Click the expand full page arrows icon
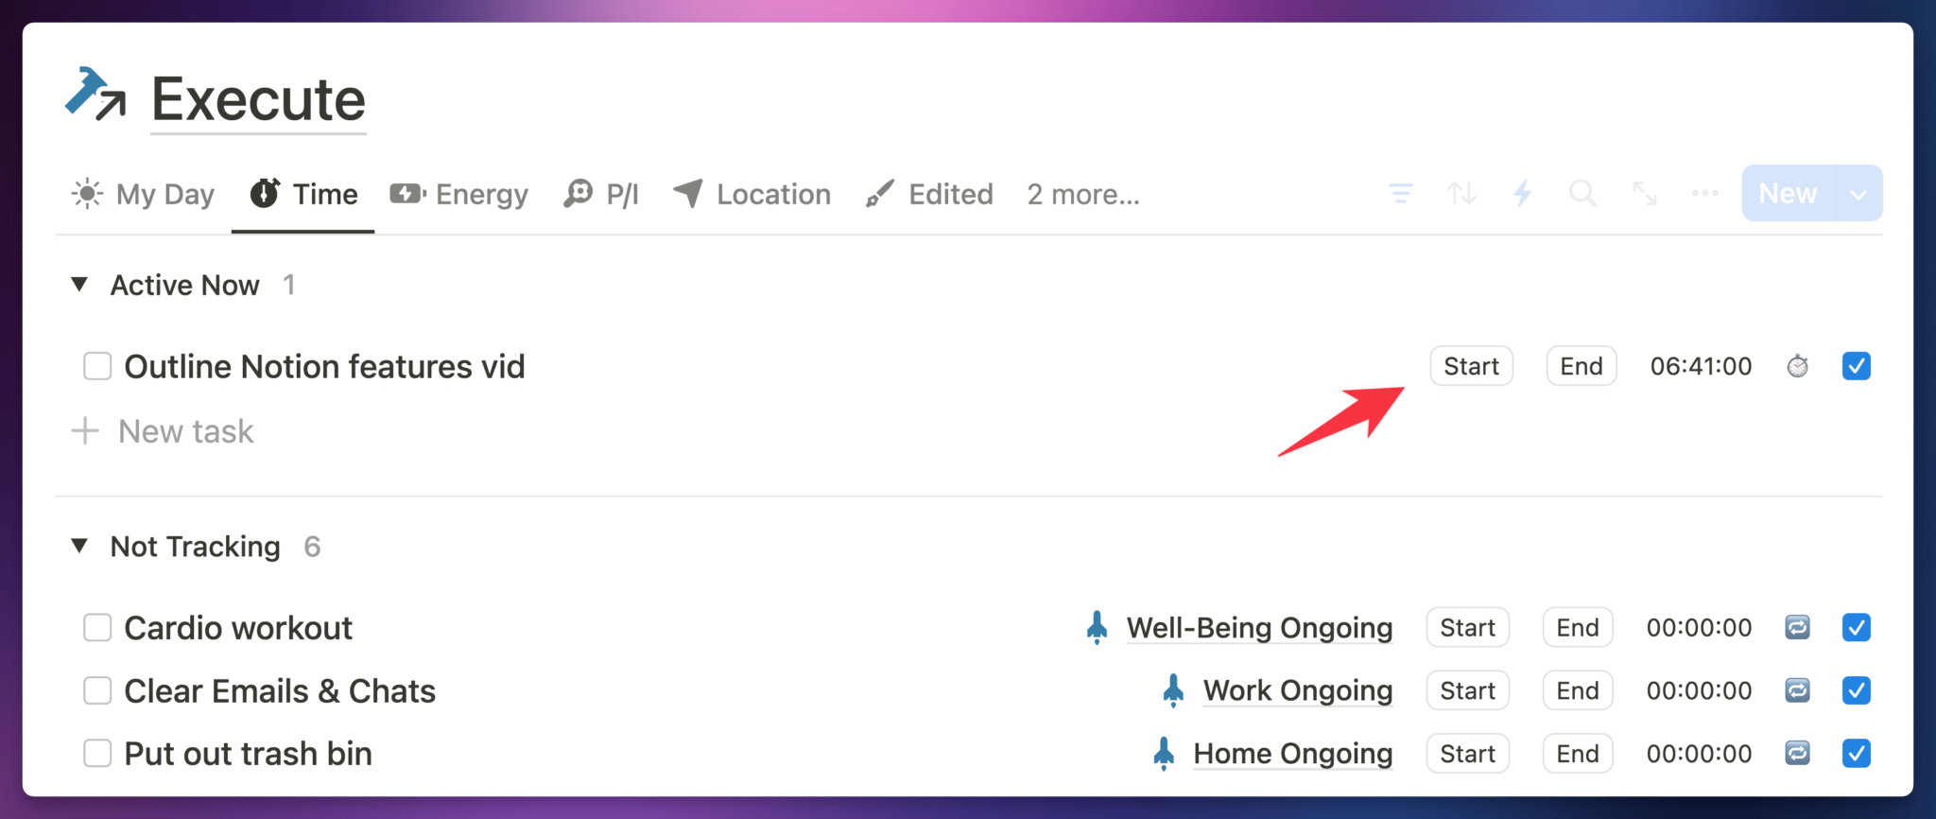The image size is (1936, 819). click(x=1645, y=194)
